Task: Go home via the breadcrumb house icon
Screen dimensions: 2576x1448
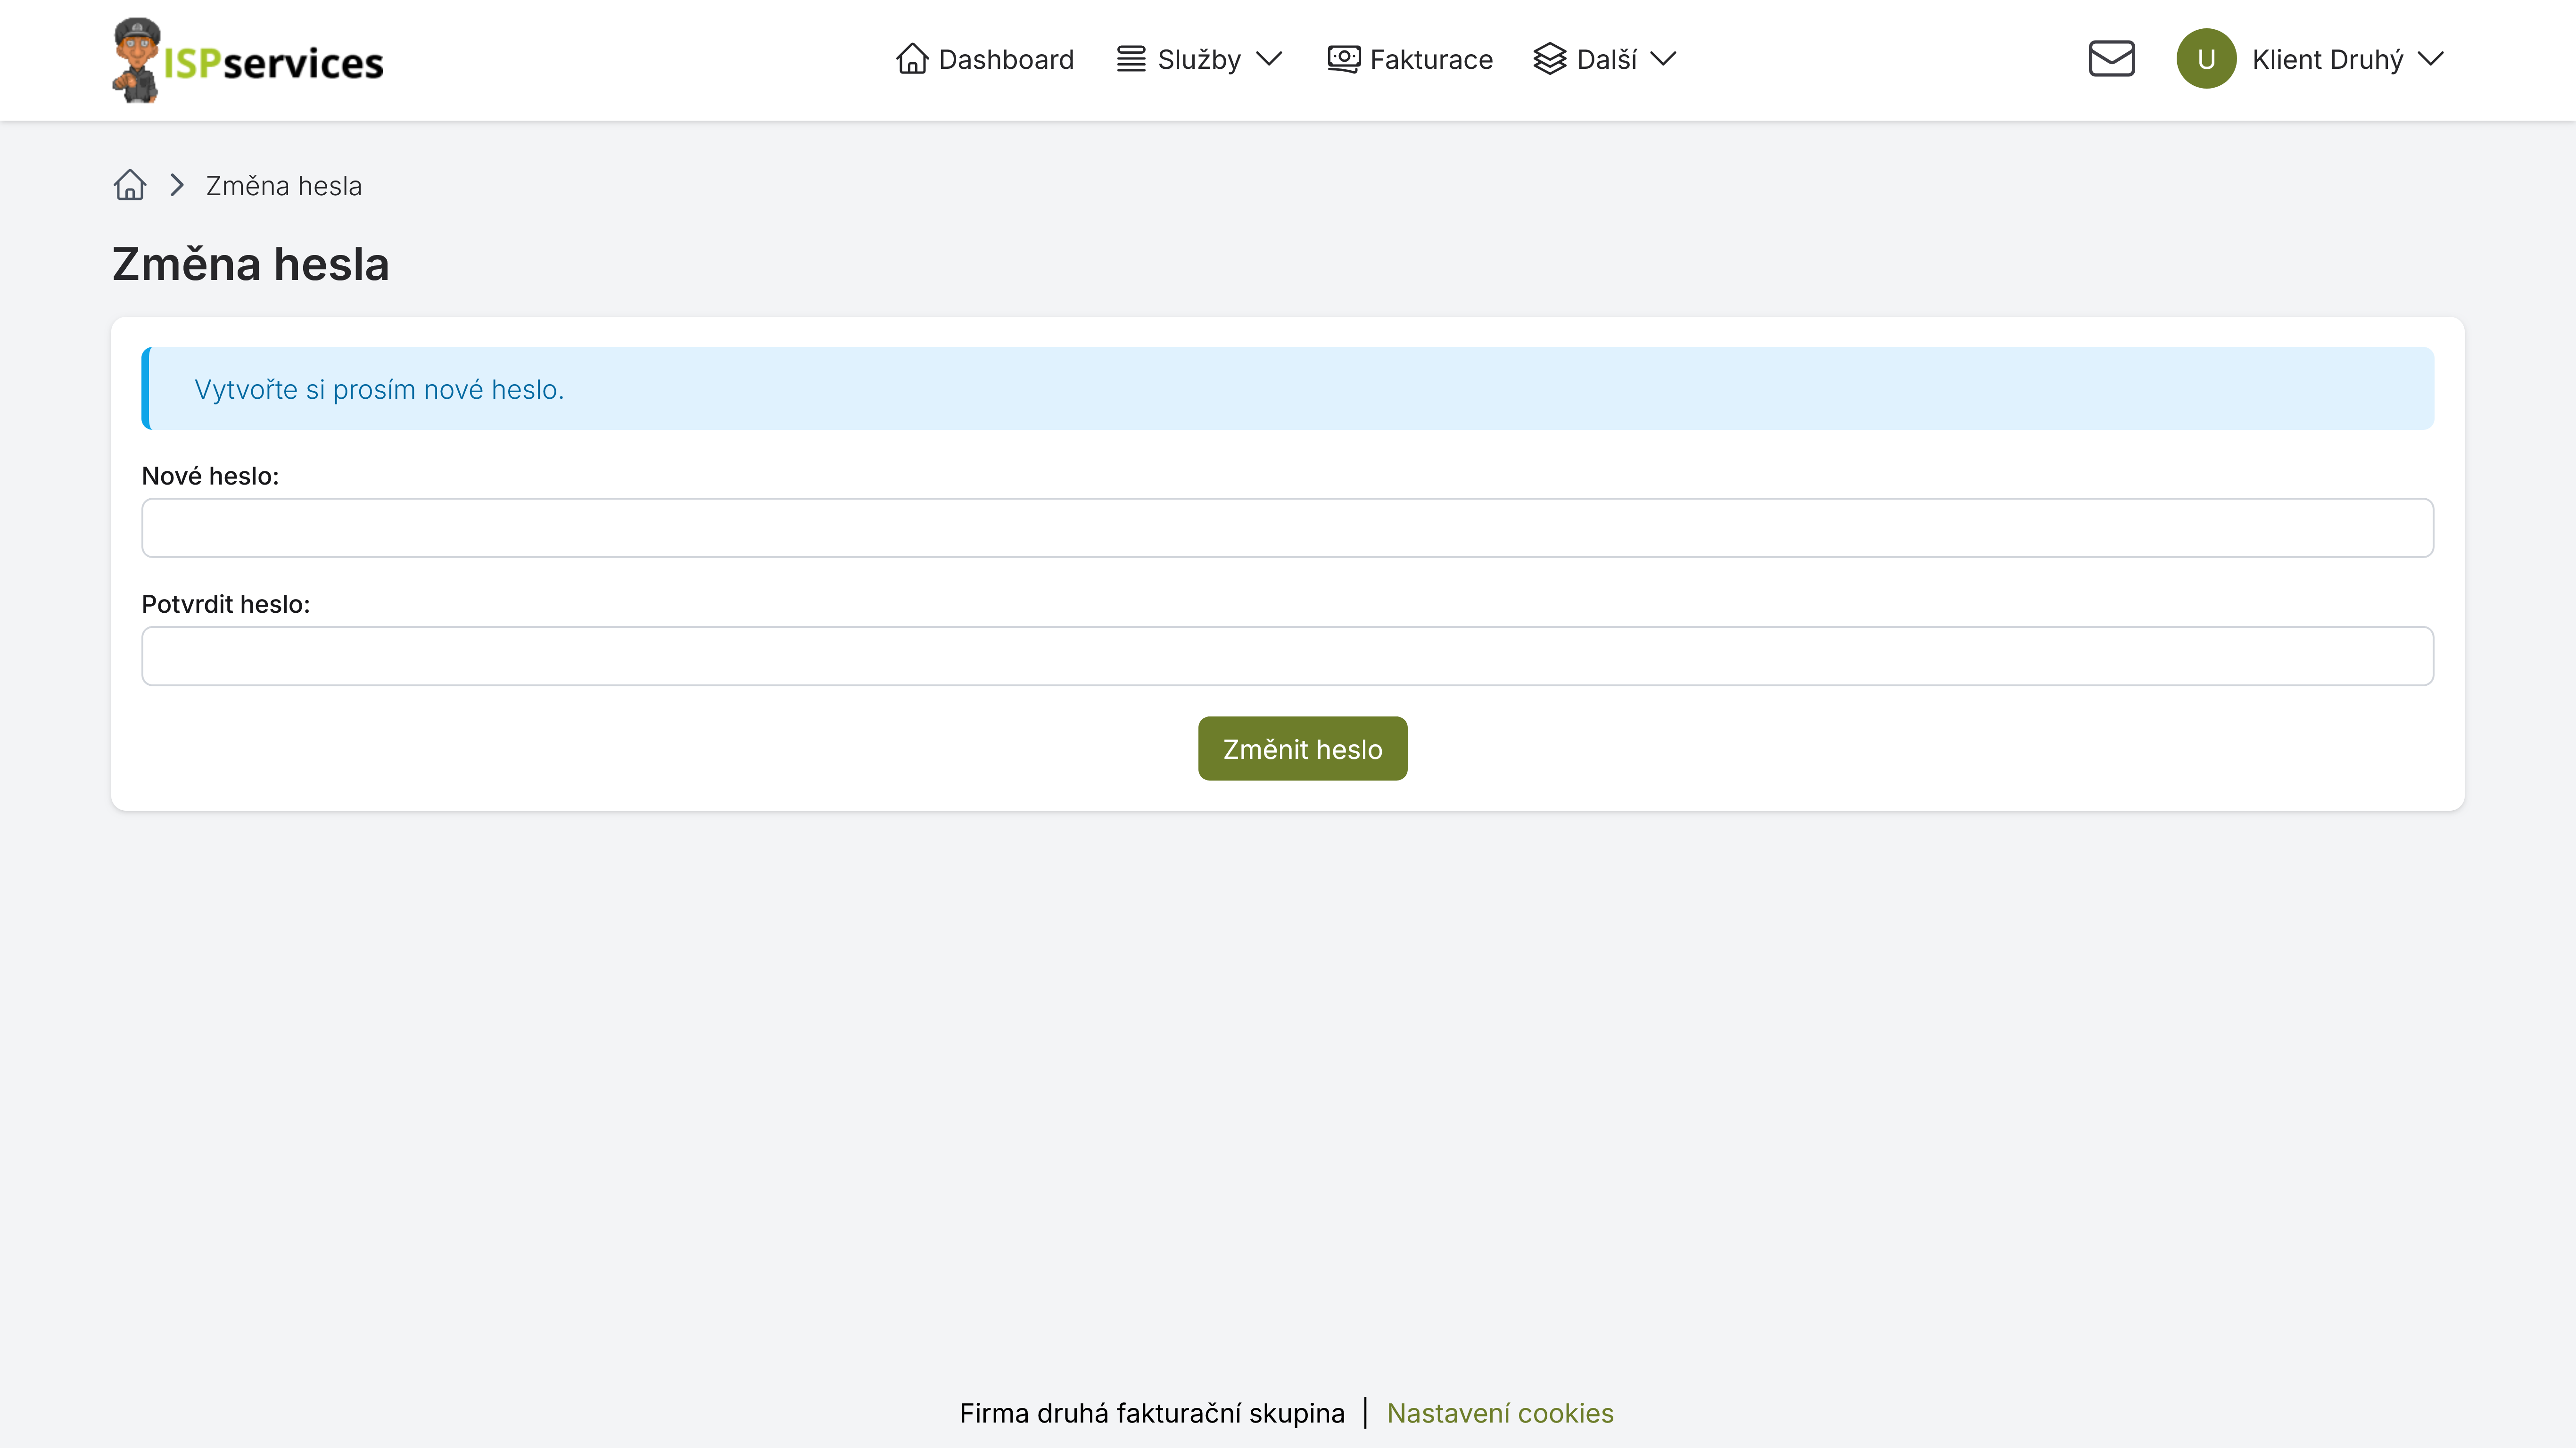Action: [130, 185]
